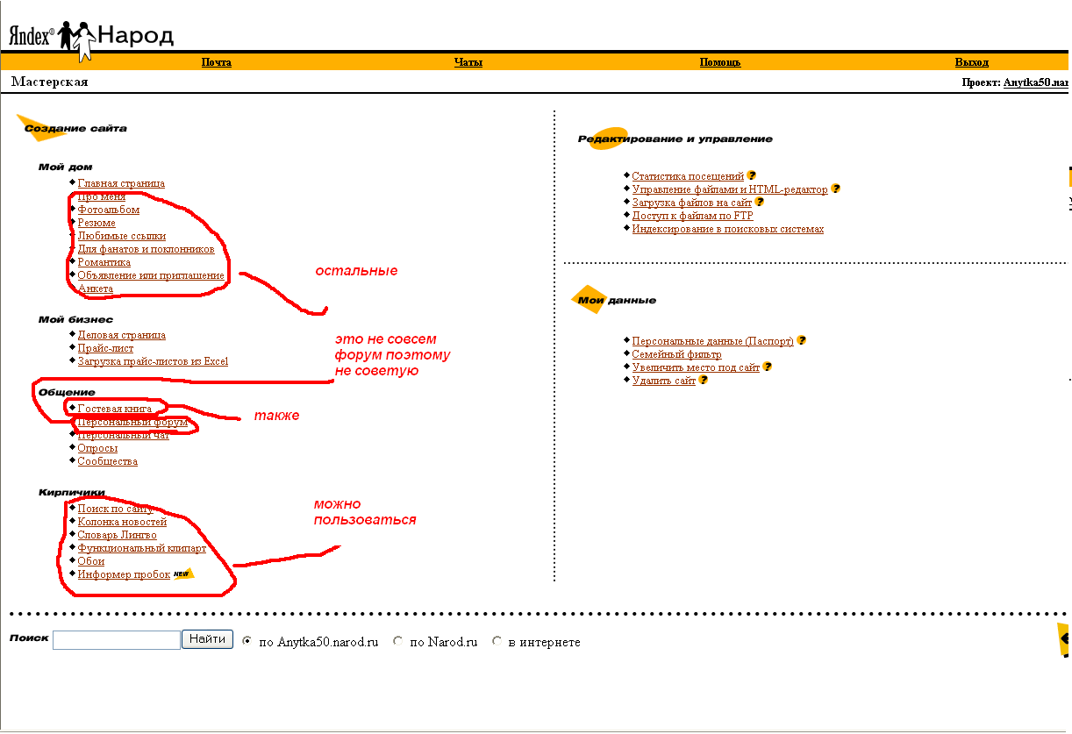This screenshot has width=1072, height=734.
Task: Open Объявление или приглашение link
Action: [x=151, y=275]
